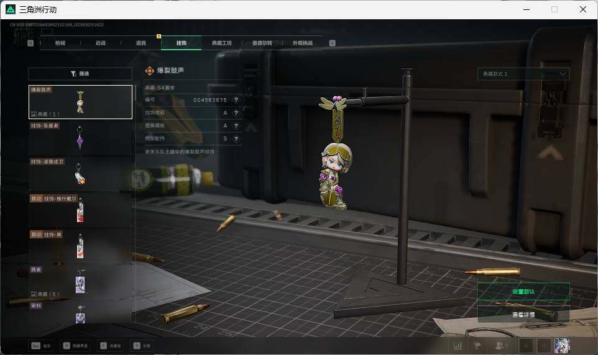Viewport: 598px width, 355px height.
Task: Click the question mark in the 附加配件 row
Action: coord(236,138)
